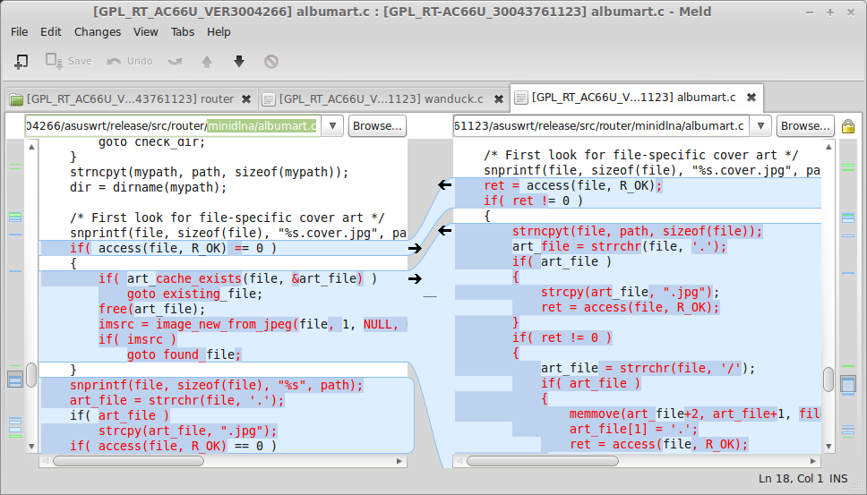Screen dimensions: 867x495
Task: Click the New comparison toolbar icon
Action: click(21, 62)
